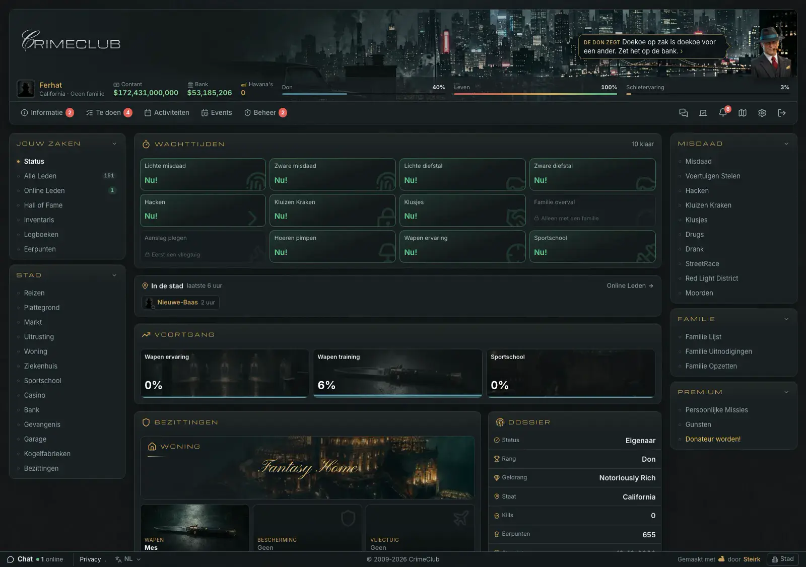
Task: Open the Activiteiten menu
Action: point(167,113)
